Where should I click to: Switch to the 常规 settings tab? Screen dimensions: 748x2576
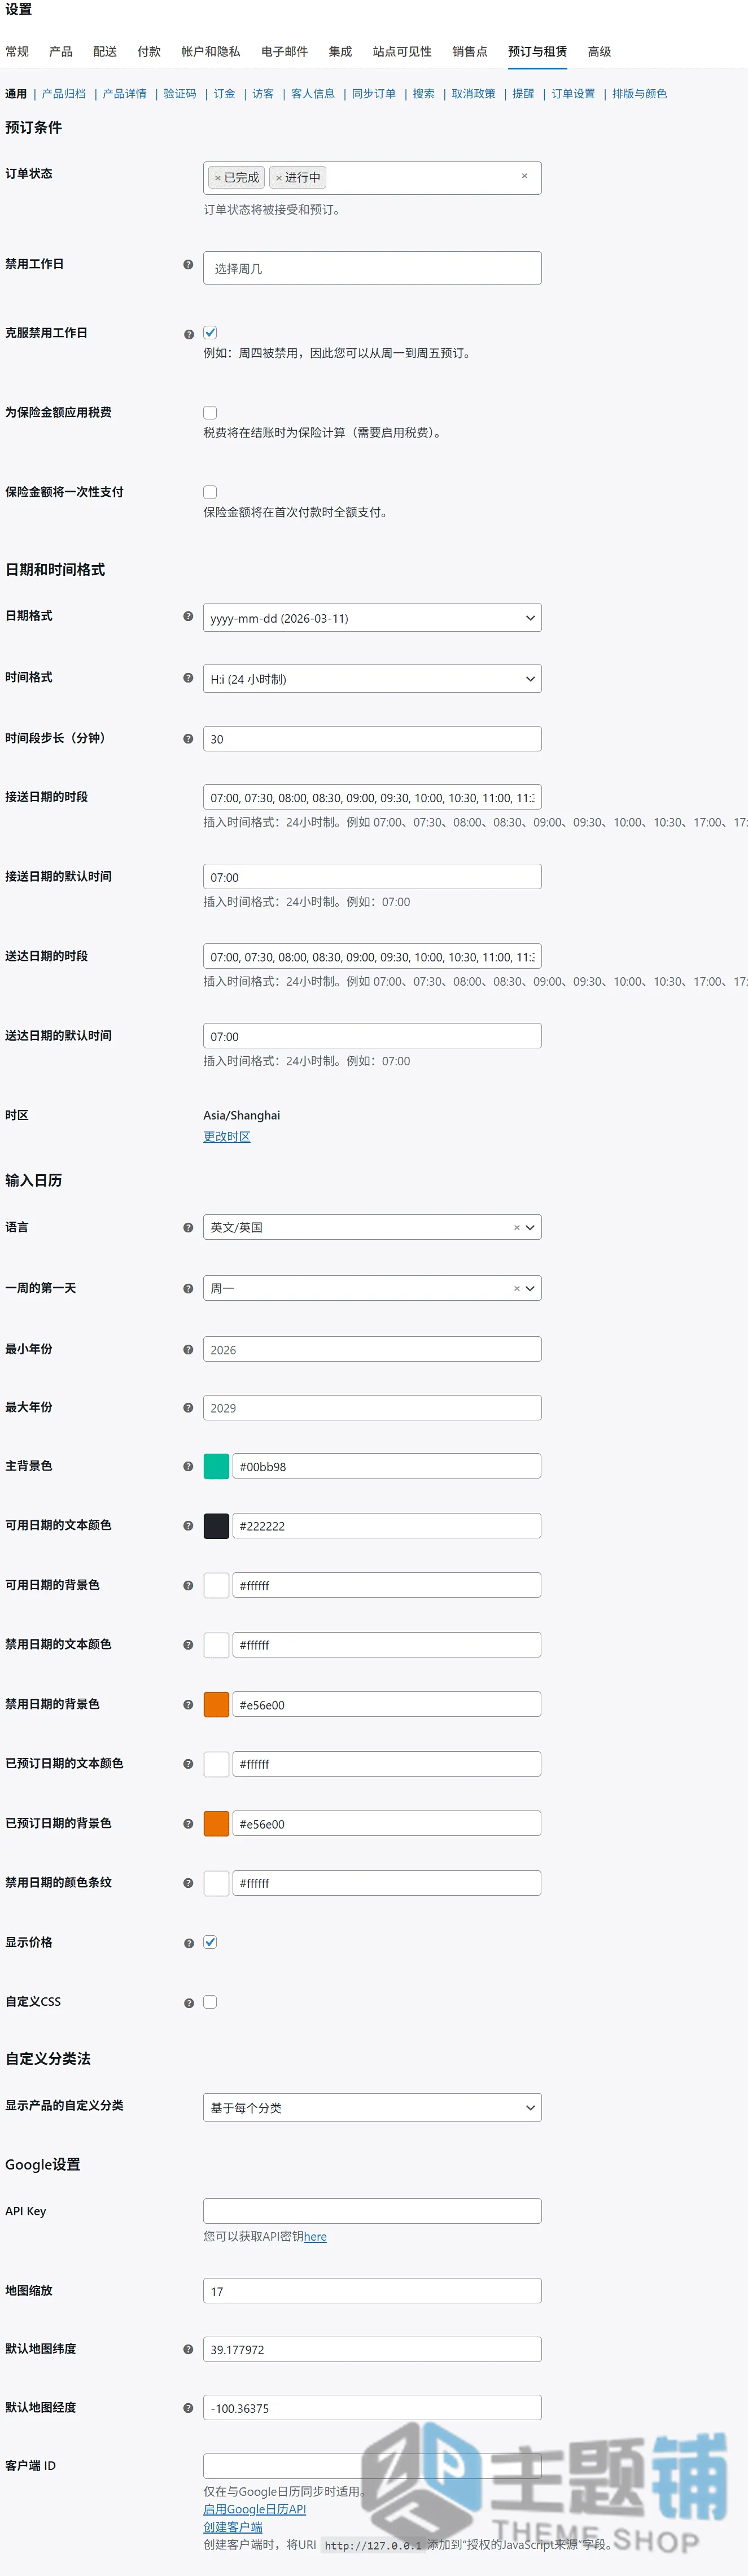17,52
